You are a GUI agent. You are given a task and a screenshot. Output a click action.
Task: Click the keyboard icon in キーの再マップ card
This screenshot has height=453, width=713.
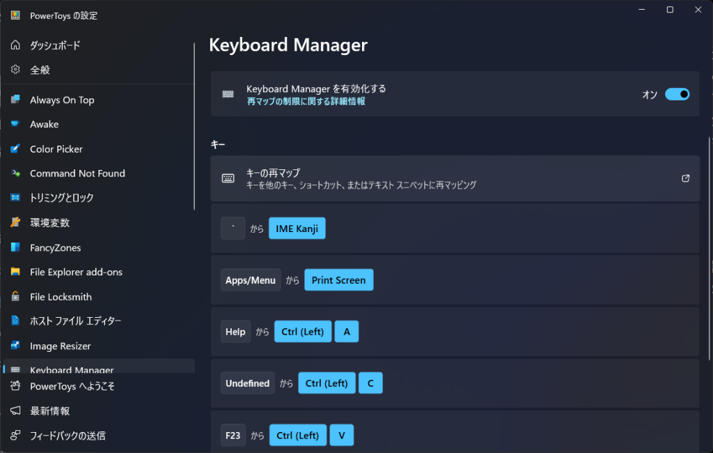pyautogui.click(x=228, y=178)
